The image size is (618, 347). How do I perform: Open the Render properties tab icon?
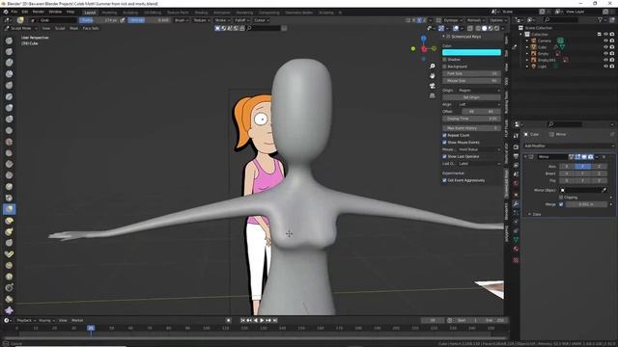click(x=516, y=147)
